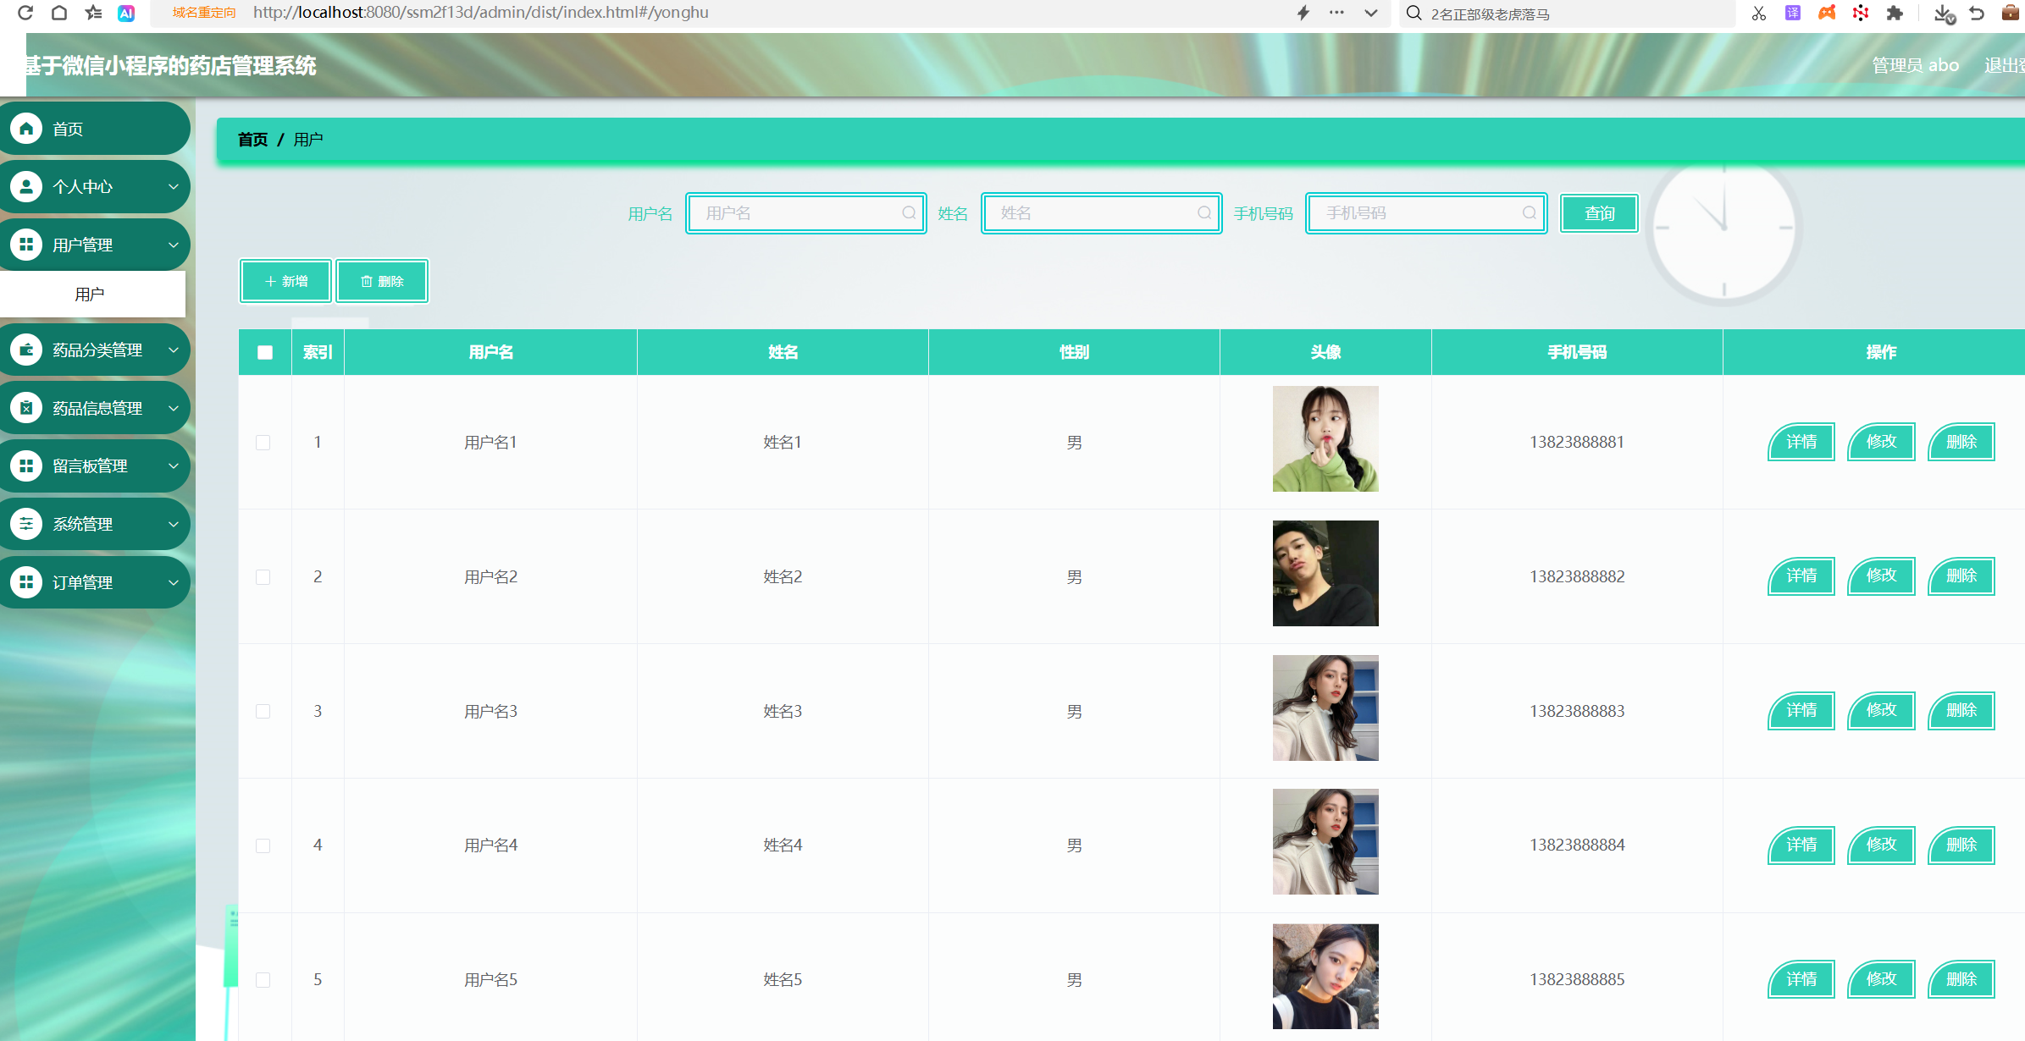2025x1041 pixels.
Task: Expand the 留言板管理 menu chevron
Action: coord(174,465)
